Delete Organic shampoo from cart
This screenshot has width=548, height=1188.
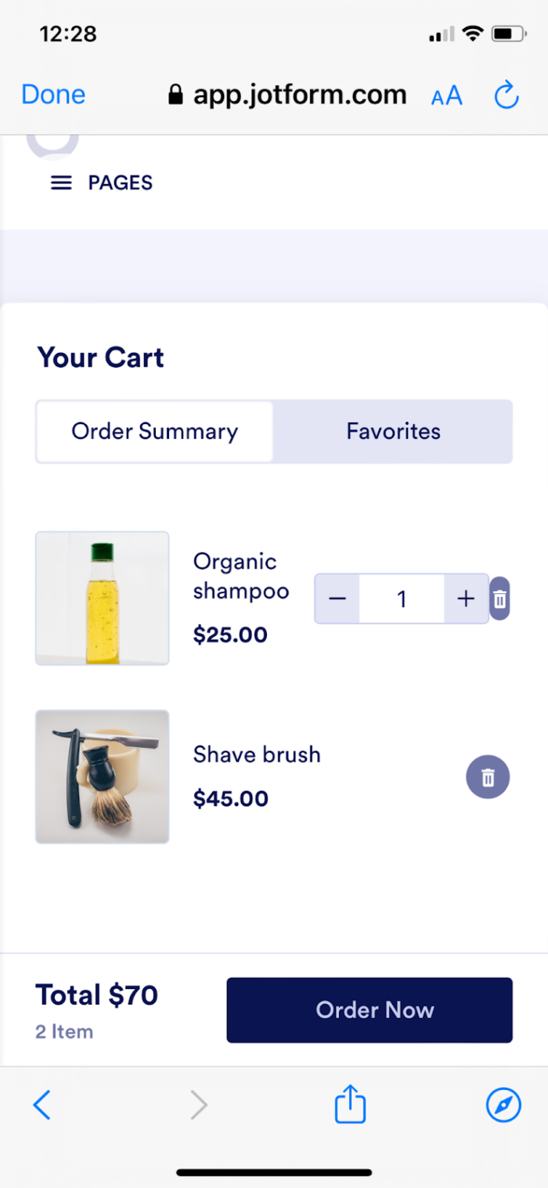pyautogui.click(x=499, y=599)
